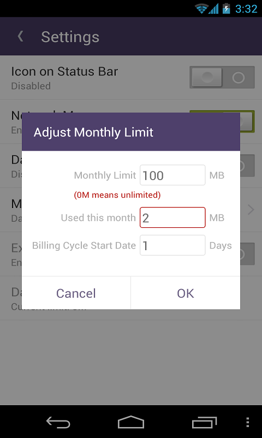Focus the Monthly Limit input field
Image resolution: width=262 pixels, height=438 pixels.
[172, 175]
